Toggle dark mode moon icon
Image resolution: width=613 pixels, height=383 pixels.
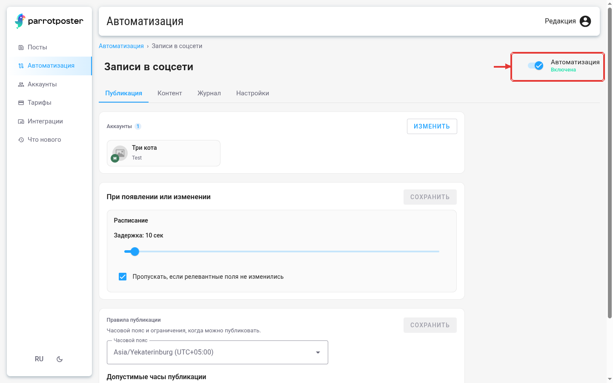[60, 359]
